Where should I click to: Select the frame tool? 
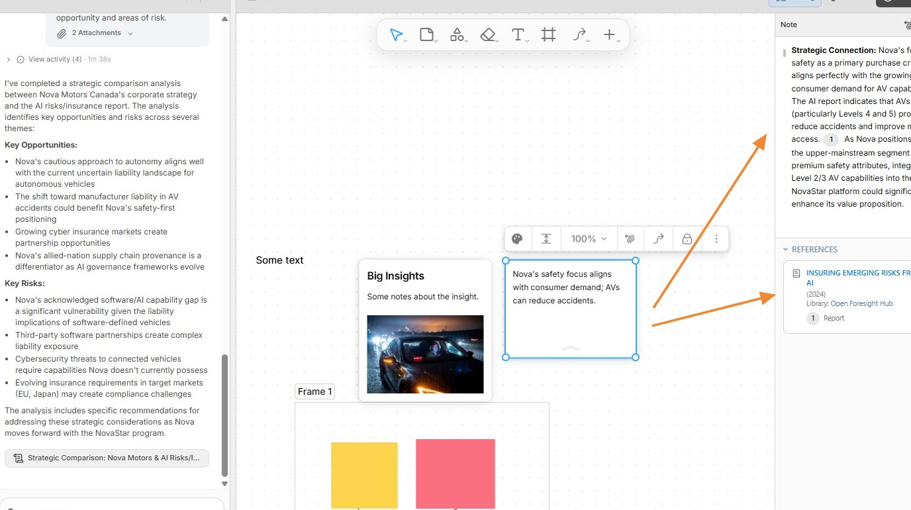pyautogui.click(x=548, y=35)
